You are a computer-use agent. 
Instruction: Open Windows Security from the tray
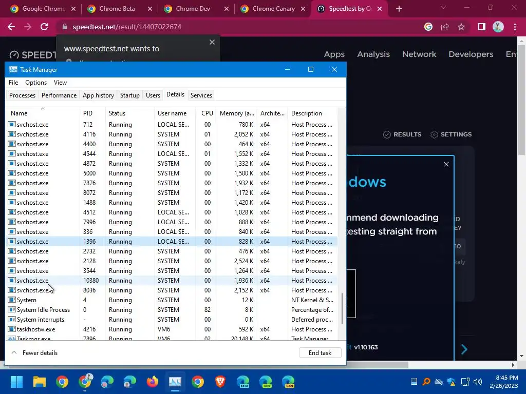point(452,382)
